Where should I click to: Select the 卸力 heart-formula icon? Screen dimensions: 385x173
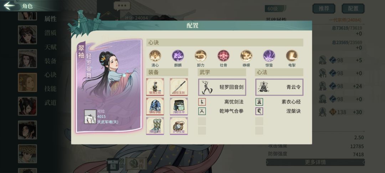[201, 56]
